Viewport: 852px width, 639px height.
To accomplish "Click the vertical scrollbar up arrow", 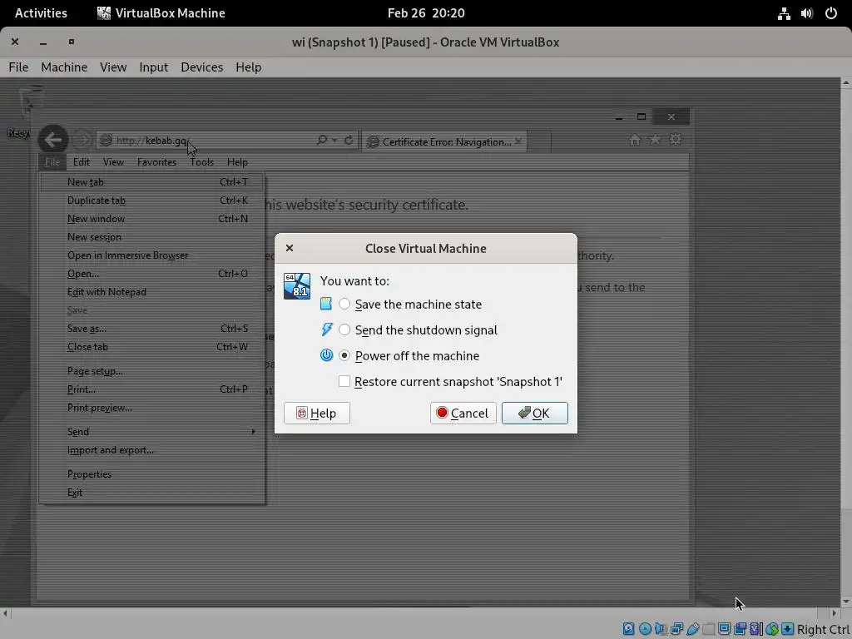I will click(x=846, y=83).
